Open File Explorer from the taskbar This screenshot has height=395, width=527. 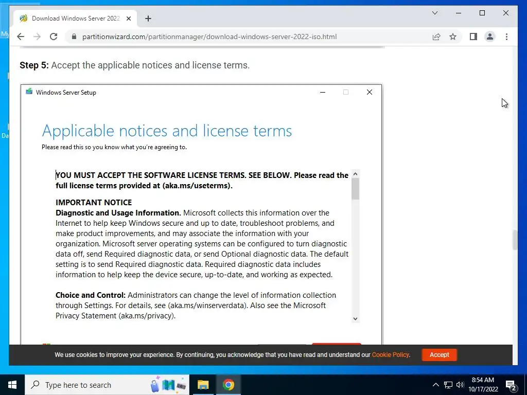tap(203, 385)
